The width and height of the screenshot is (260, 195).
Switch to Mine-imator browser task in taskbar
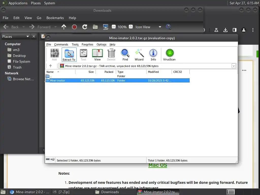29,192
